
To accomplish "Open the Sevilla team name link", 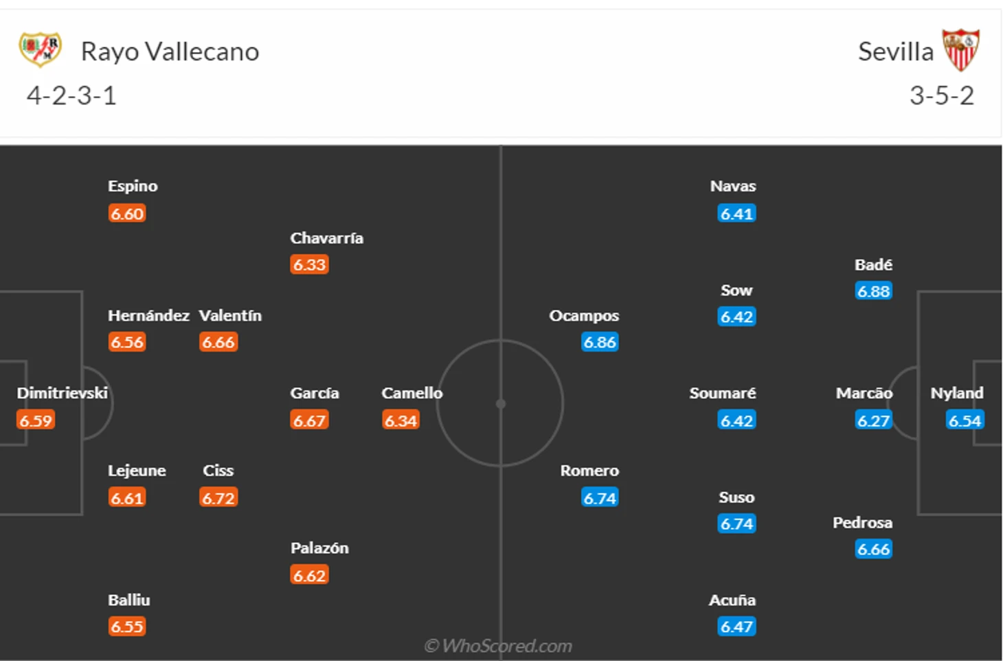I will point(895,52).
